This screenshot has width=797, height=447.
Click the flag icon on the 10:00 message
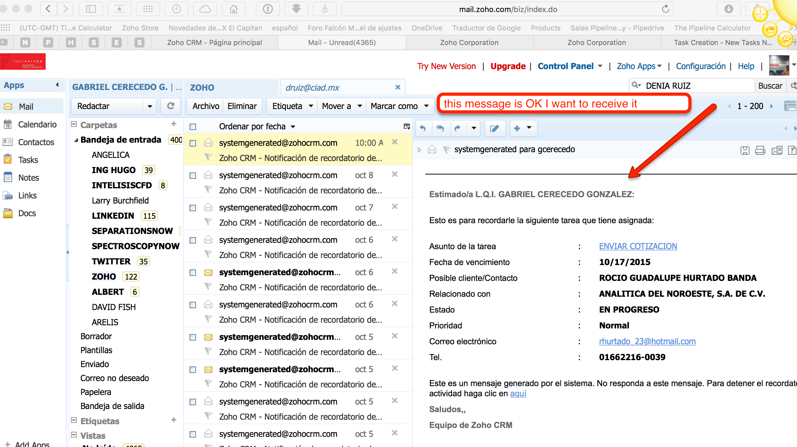[x=208, y=157]
